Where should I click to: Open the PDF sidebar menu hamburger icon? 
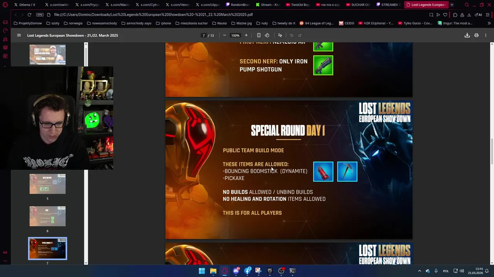tap(19, 35)
